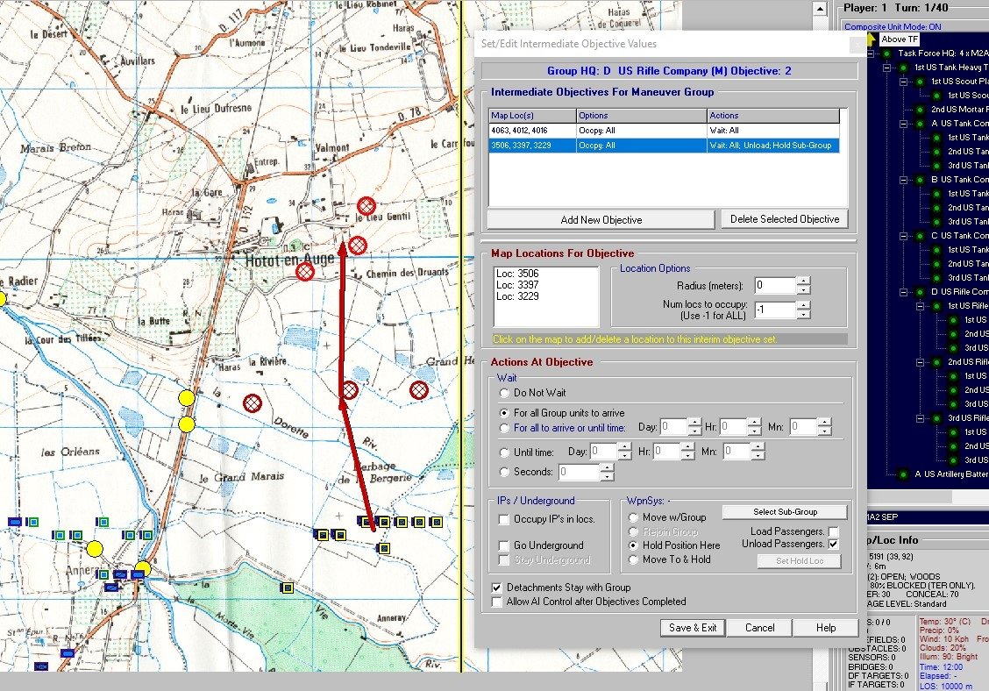
Task: Select the Do Not Wait radio button
Action: [x=504, y=393]
